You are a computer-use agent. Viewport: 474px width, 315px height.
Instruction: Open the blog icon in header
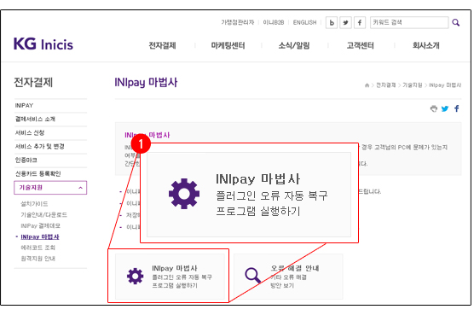[332, 23]
